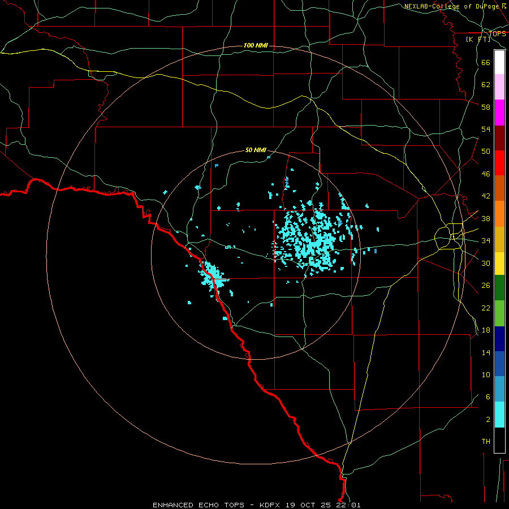Click the legend value 26
509x509 pixels.
point(486,286)
